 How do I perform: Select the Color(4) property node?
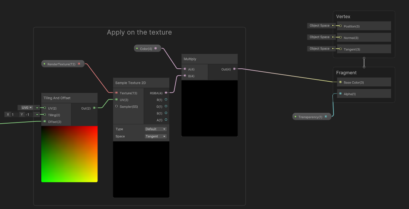146,49
